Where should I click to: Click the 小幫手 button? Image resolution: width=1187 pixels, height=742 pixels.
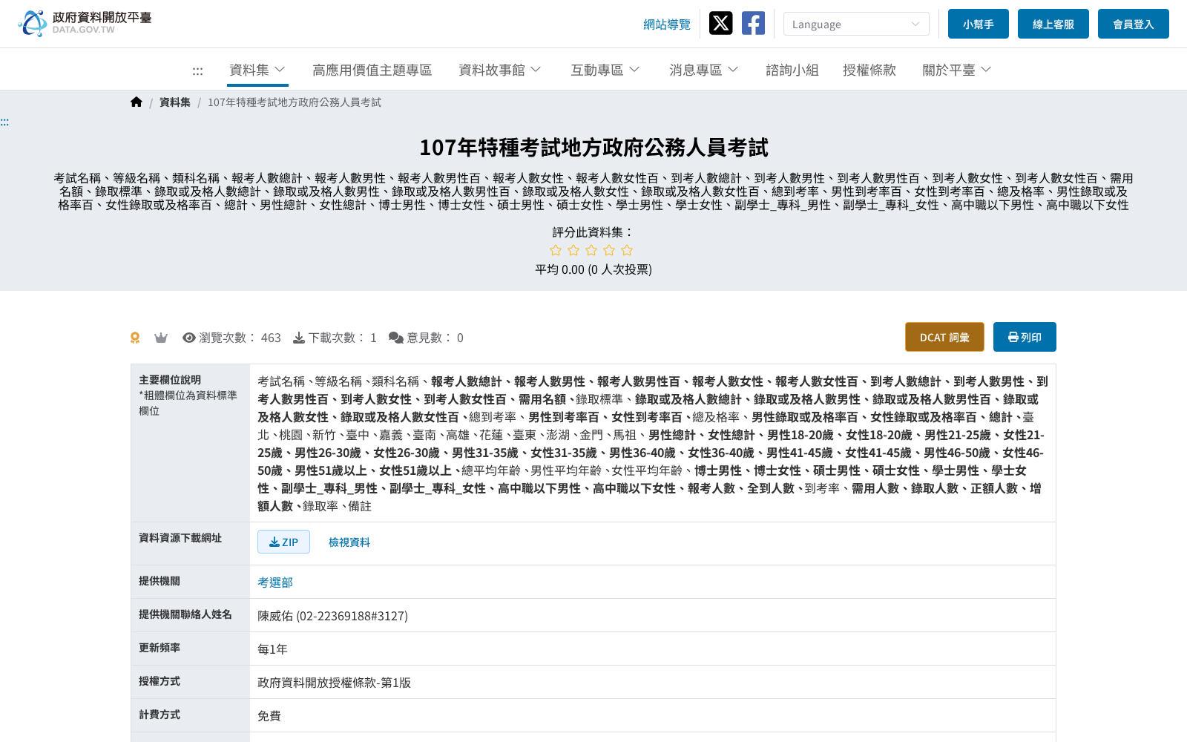coord(979,24)
